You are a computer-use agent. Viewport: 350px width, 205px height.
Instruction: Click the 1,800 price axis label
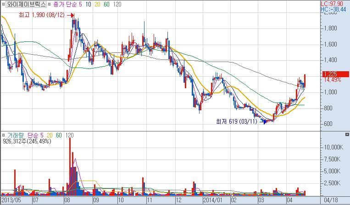[x=330, y=28]
